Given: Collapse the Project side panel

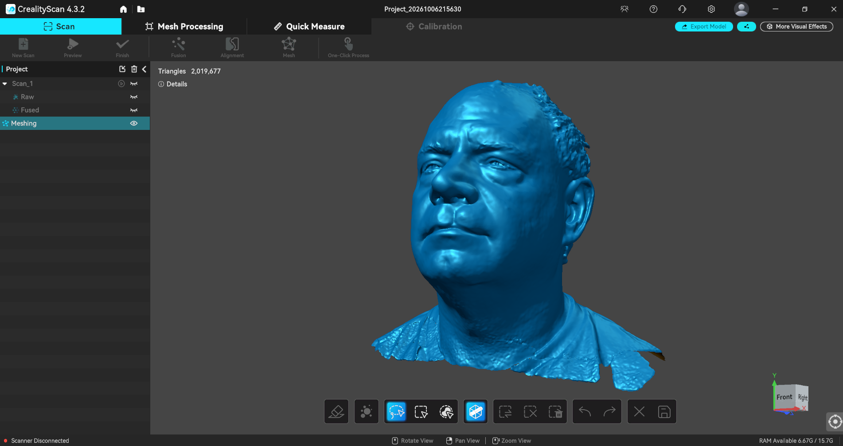Looking at the screenshot, I should 144,69.
